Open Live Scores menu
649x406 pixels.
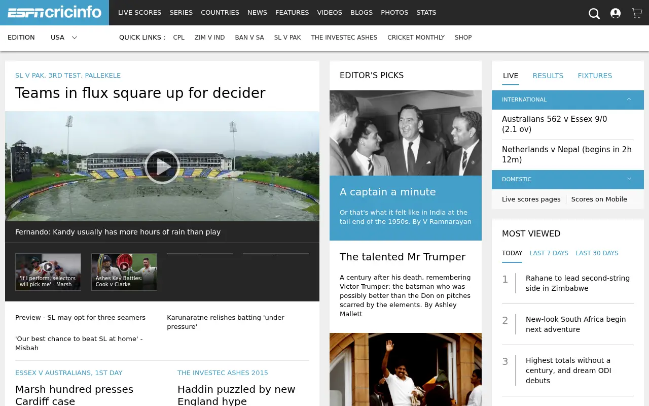pyautogui.click(x=139, y=13)
